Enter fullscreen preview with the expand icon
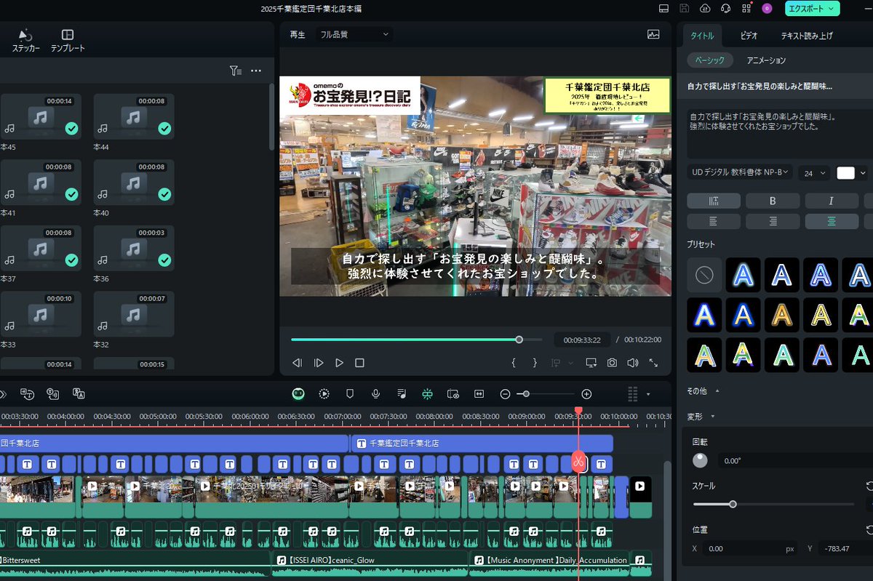The width and height of the screenshot is (873, 581). click(x=653, y=363)
